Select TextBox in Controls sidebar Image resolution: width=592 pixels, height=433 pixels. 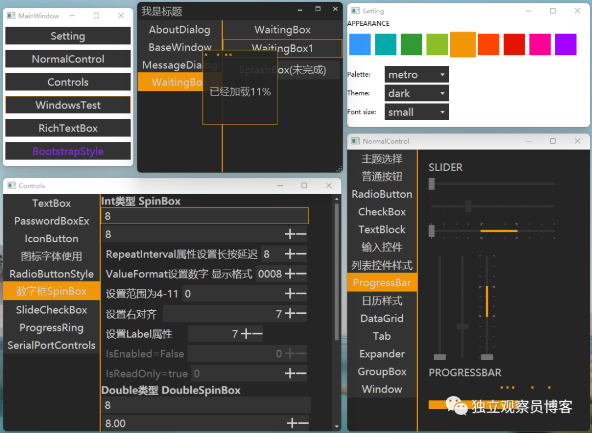point(52,203)
